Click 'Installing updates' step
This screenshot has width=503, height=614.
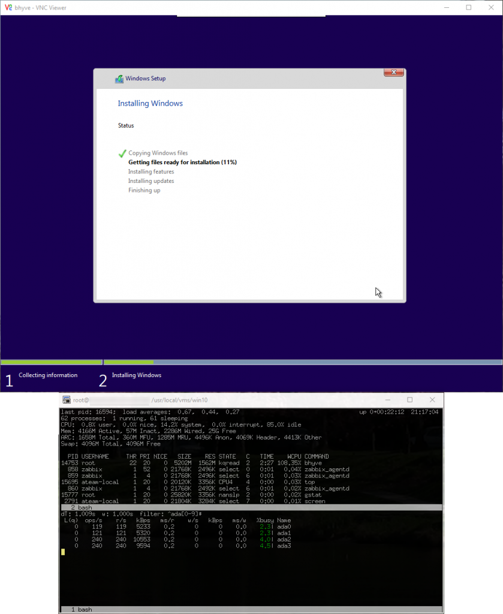(x=151, y=181)
